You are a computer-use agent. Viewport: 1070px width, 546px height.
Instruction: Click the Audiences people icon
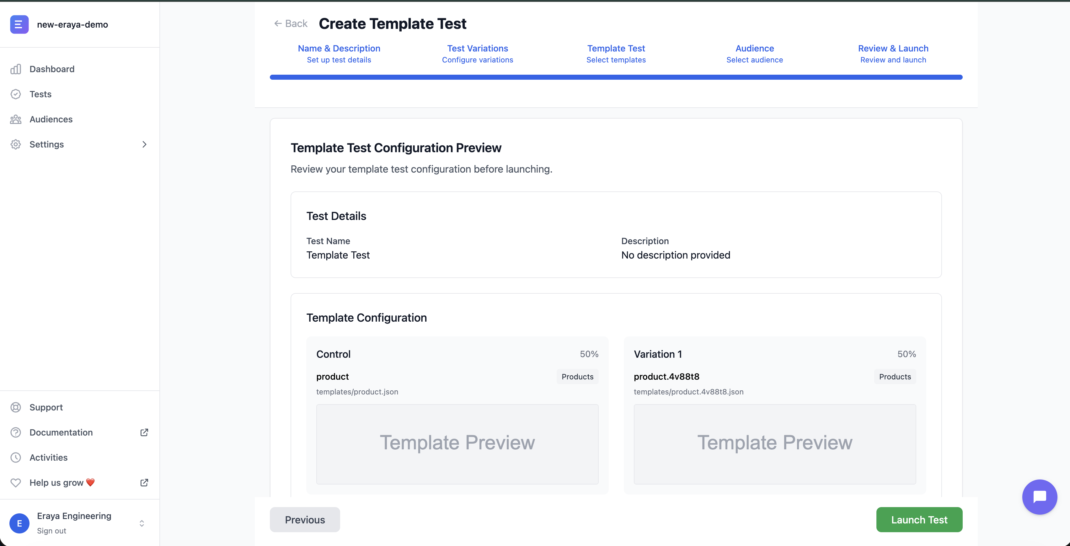pyautogui.click(x=16, y=119)
